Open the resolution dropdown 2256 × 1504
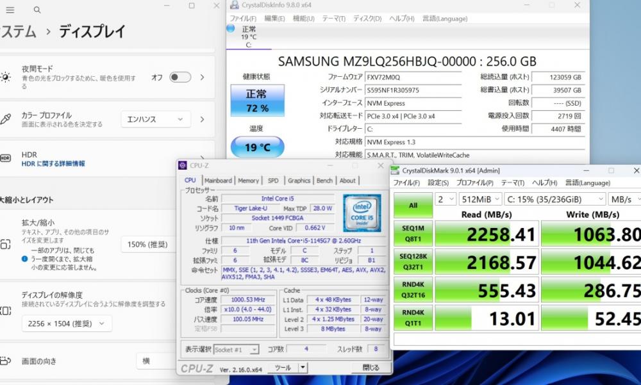Screen dimensions: 641x385 67,324
